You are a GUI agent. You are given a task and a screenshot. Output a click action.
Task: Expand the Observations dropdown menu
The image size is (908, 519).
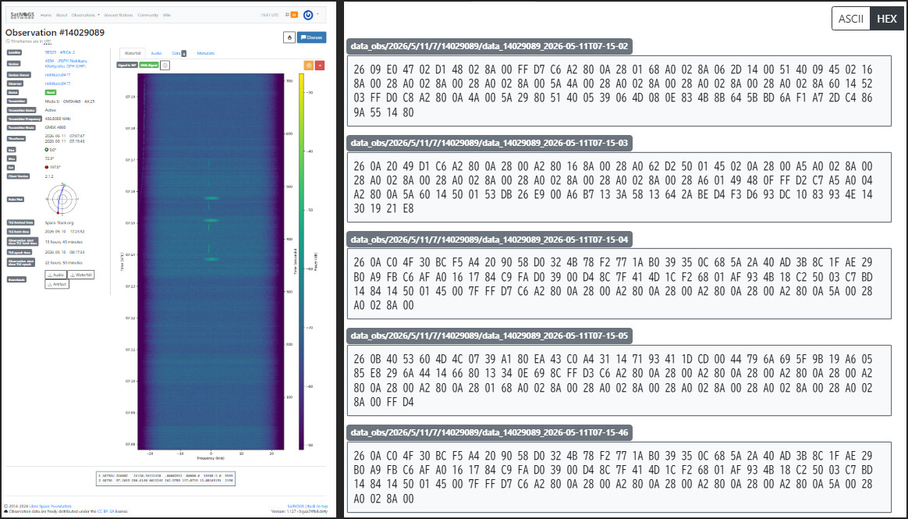coord(85,15)
